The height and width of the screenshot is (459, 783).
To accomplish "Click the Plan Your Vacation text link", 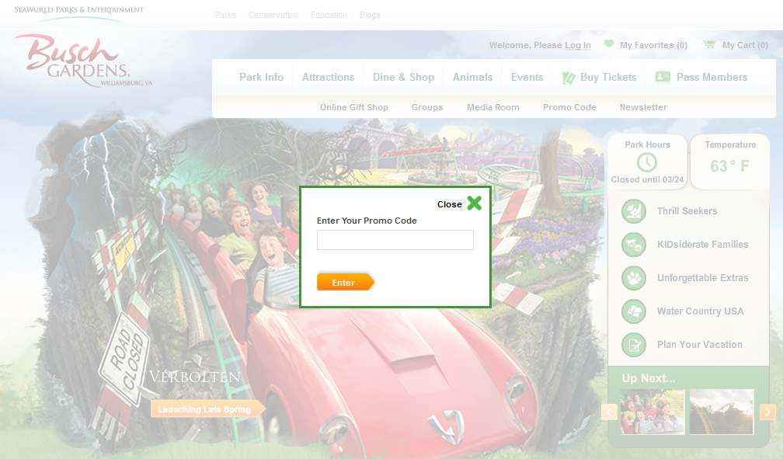I will pos(700,345).
